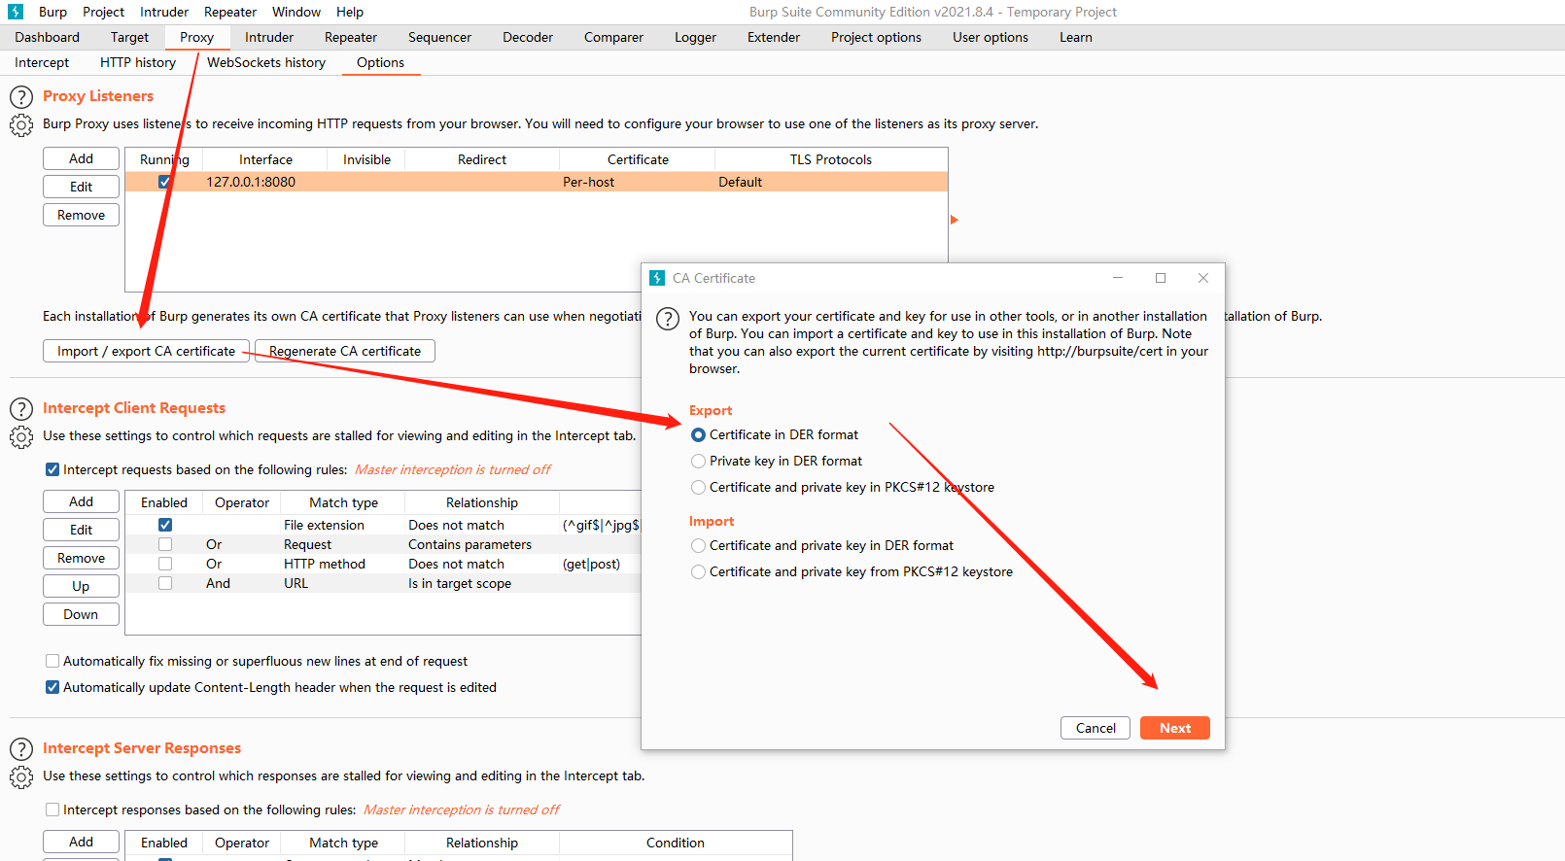Open the Project options tab
Screen dimensions: 1565x861
(x=876, y=37)
